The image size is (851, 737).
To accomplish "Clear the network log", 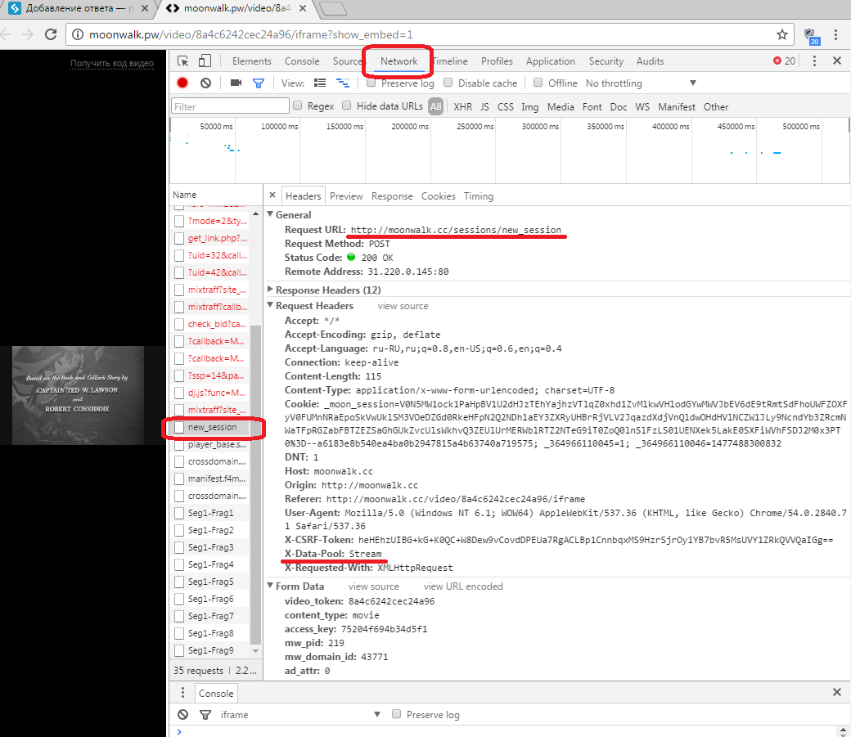I will tap(206, 83).
